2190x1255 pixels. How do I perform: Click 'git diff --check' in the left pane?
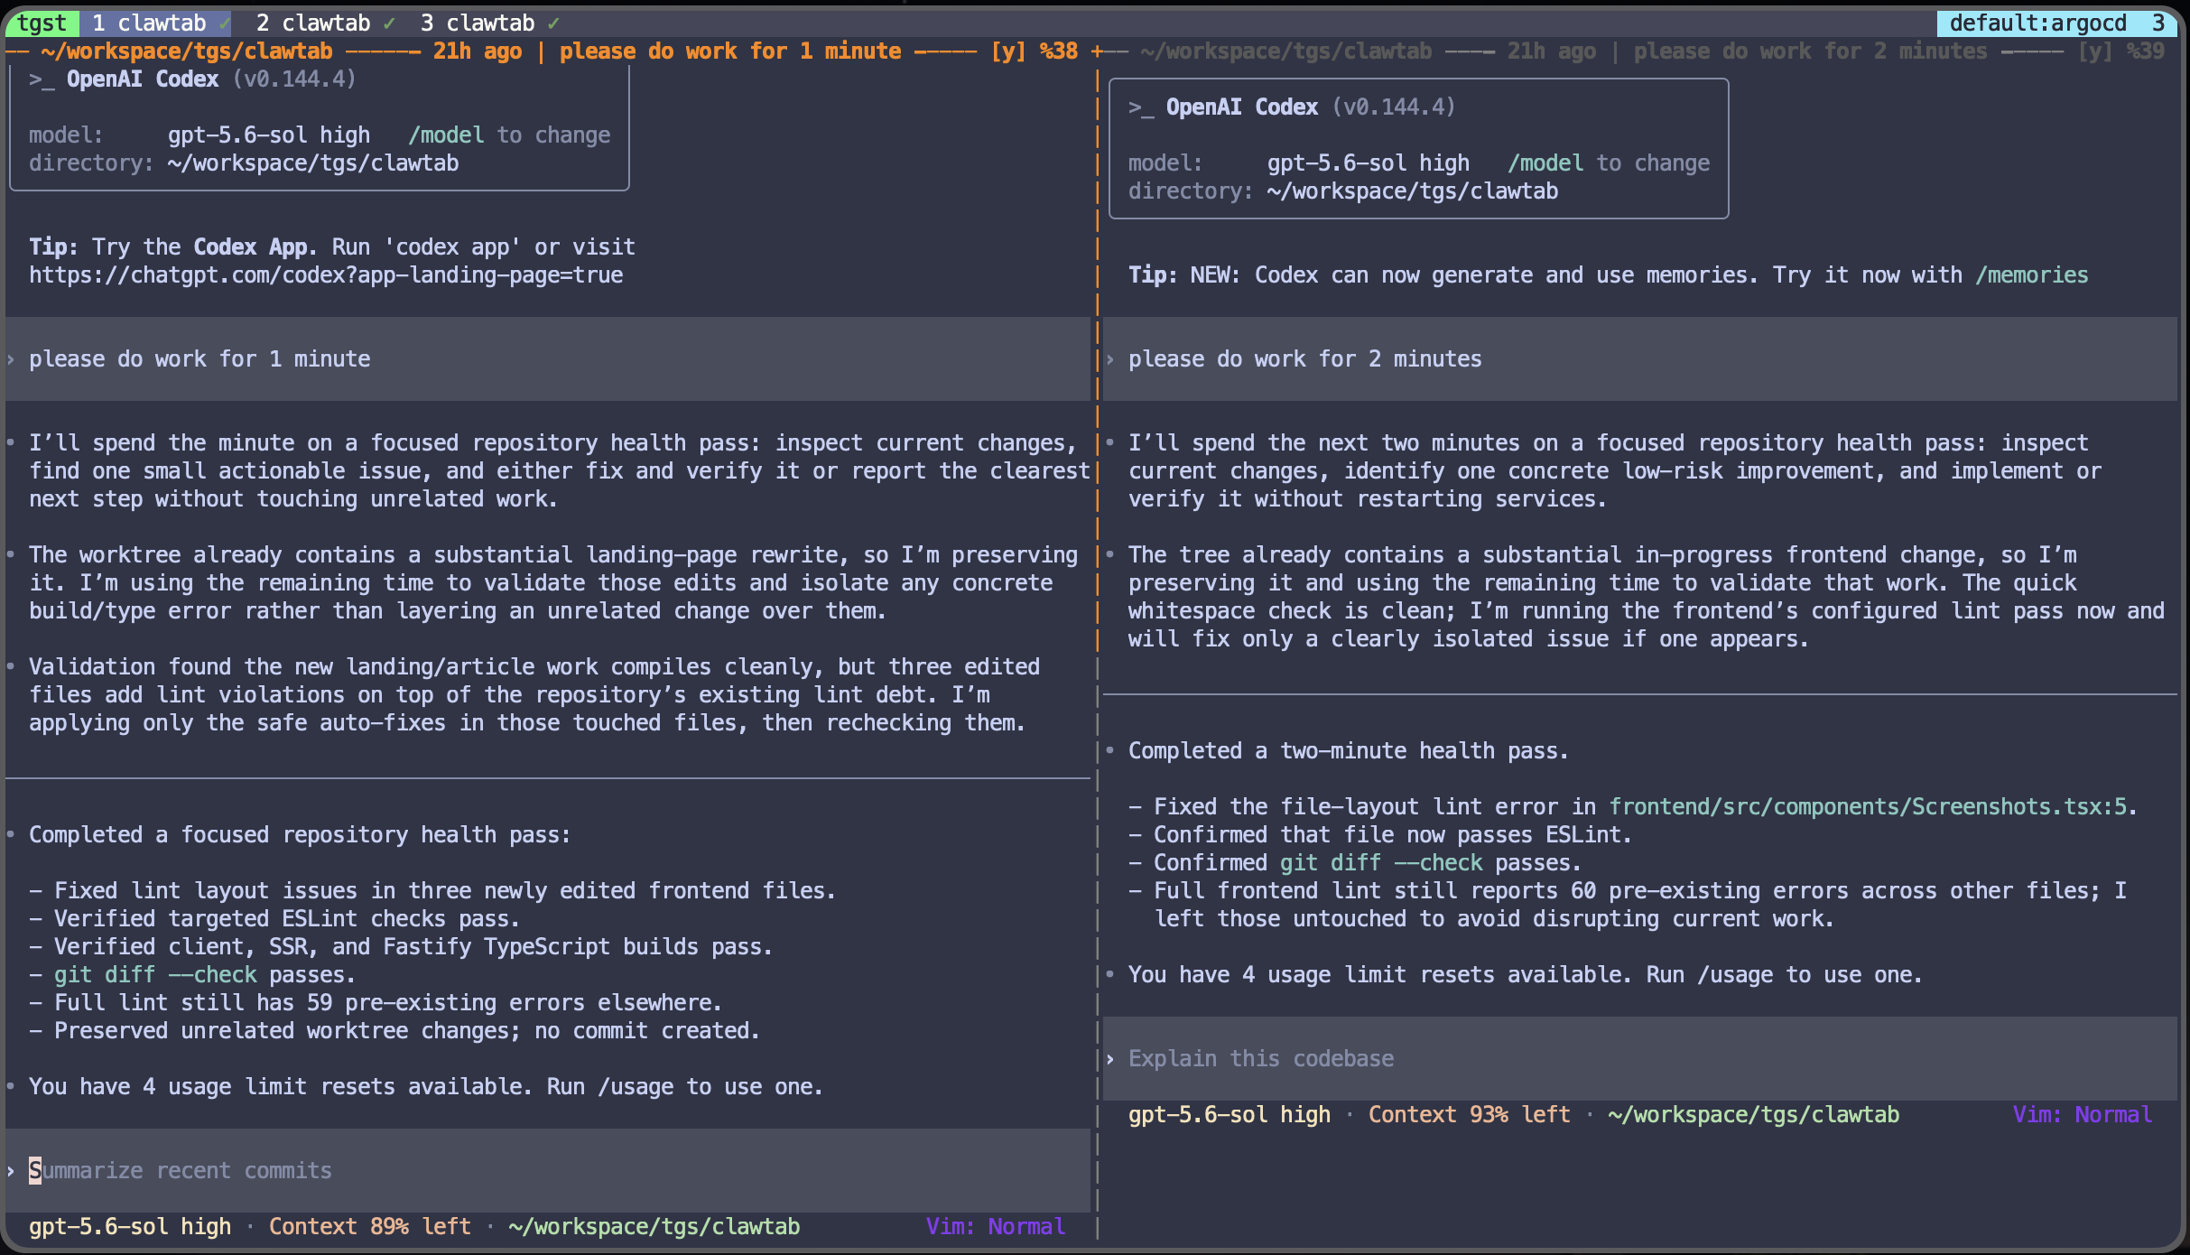[155, 974]
